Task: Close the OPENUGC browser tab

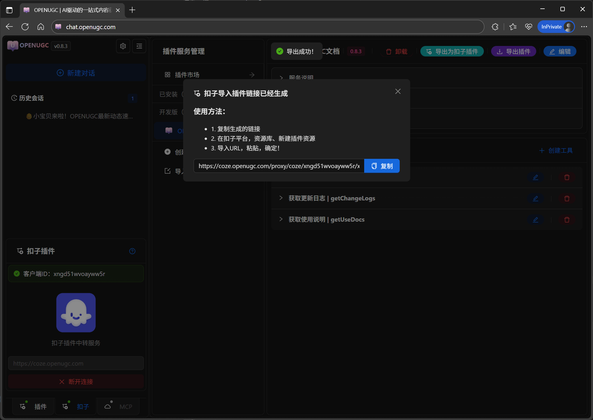Action: point(118,10)
